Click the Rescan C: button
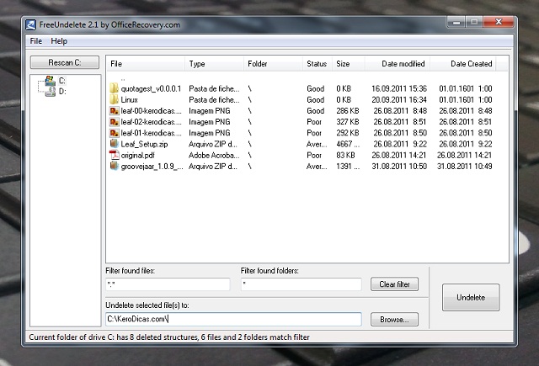The width and height of the screenshot is (539, 366). pyautogui.click(x=65, y=62)
